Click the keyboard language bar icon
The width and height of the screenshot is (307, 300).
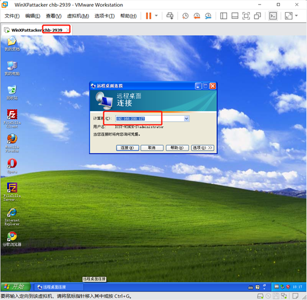click(250, 288)
